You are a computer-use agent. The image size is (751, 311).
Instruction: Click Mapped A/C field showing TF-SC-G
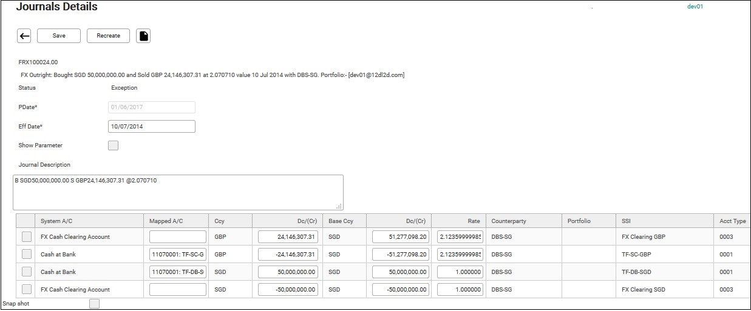tap(177, 255)
